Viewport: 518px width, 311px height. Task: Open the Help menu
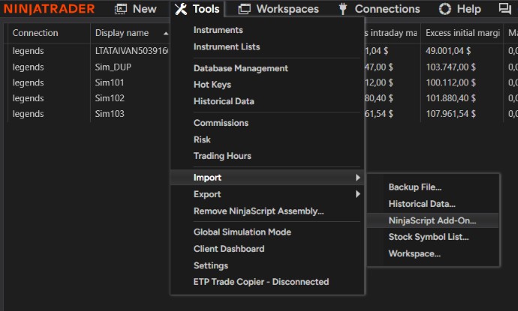pyautogui.click(x=468, y=9)
